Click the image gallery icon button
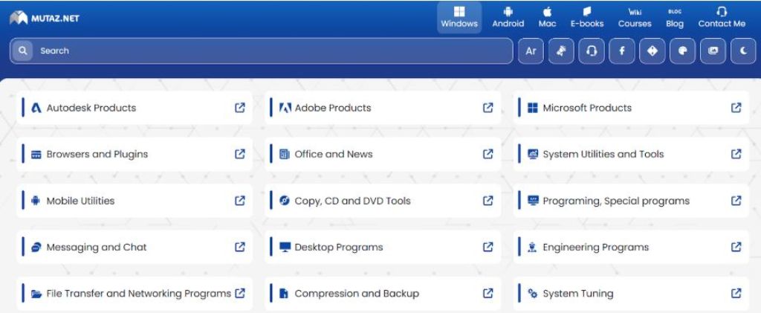Screen dimensions: 761x313 click(x=713, y=51)
